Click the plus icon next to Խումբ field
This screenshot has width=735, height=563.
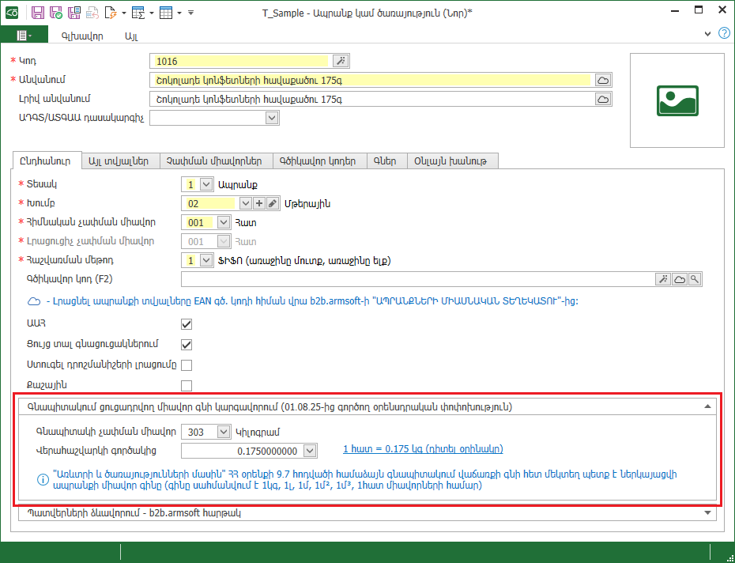(x=259, y=203)
